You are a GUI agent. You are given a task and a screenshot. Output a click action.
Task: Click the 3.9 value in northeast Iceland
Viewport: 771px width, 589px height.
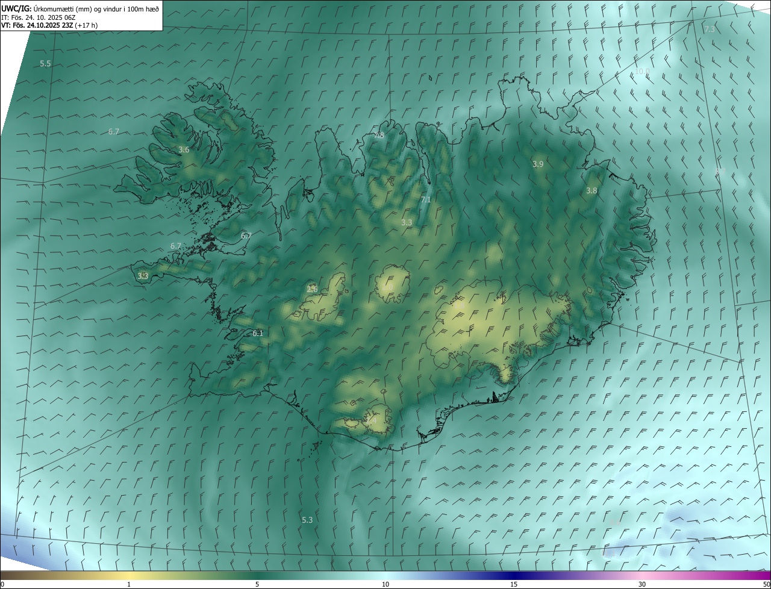coord(538,164)
